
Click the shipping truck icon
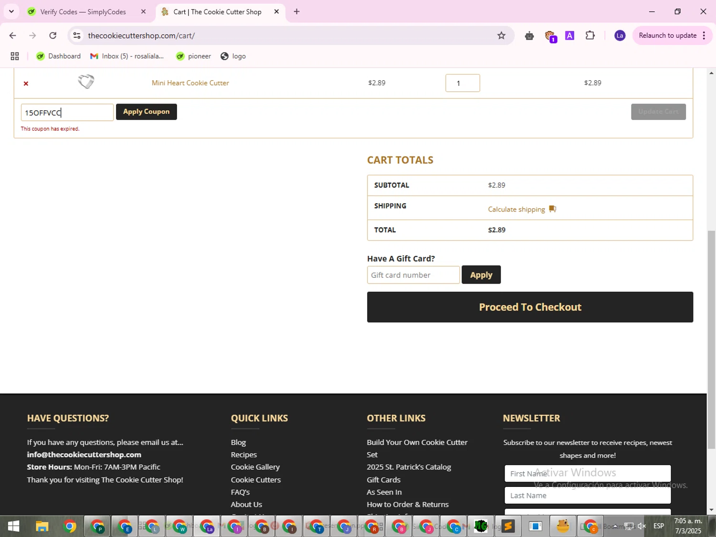click(552, 209)
